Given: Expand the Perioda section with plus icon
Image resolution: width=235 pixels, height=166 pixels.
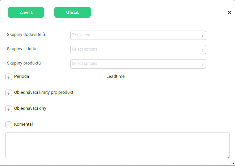Looking at the screenshot, I should click(x=9, y=77).
